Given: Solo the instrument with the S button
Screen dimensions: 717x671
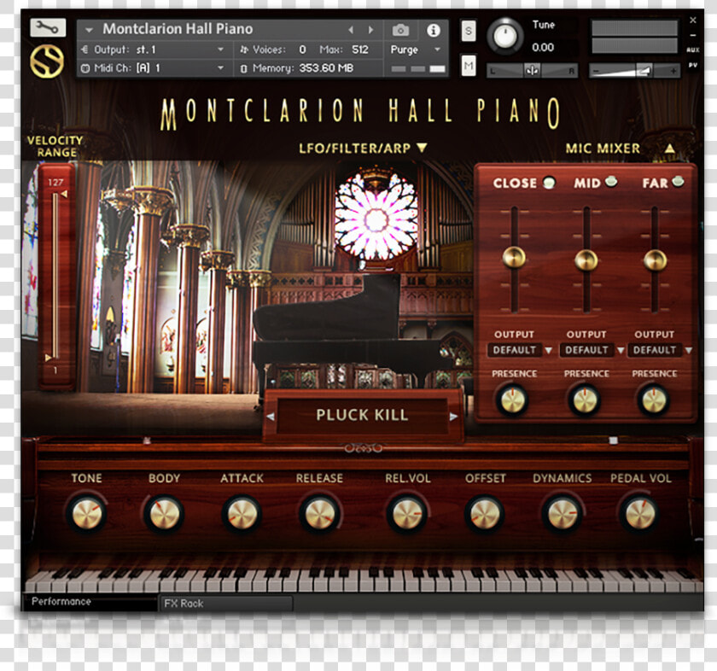Looking at the screenshot, I should [469, 31].
